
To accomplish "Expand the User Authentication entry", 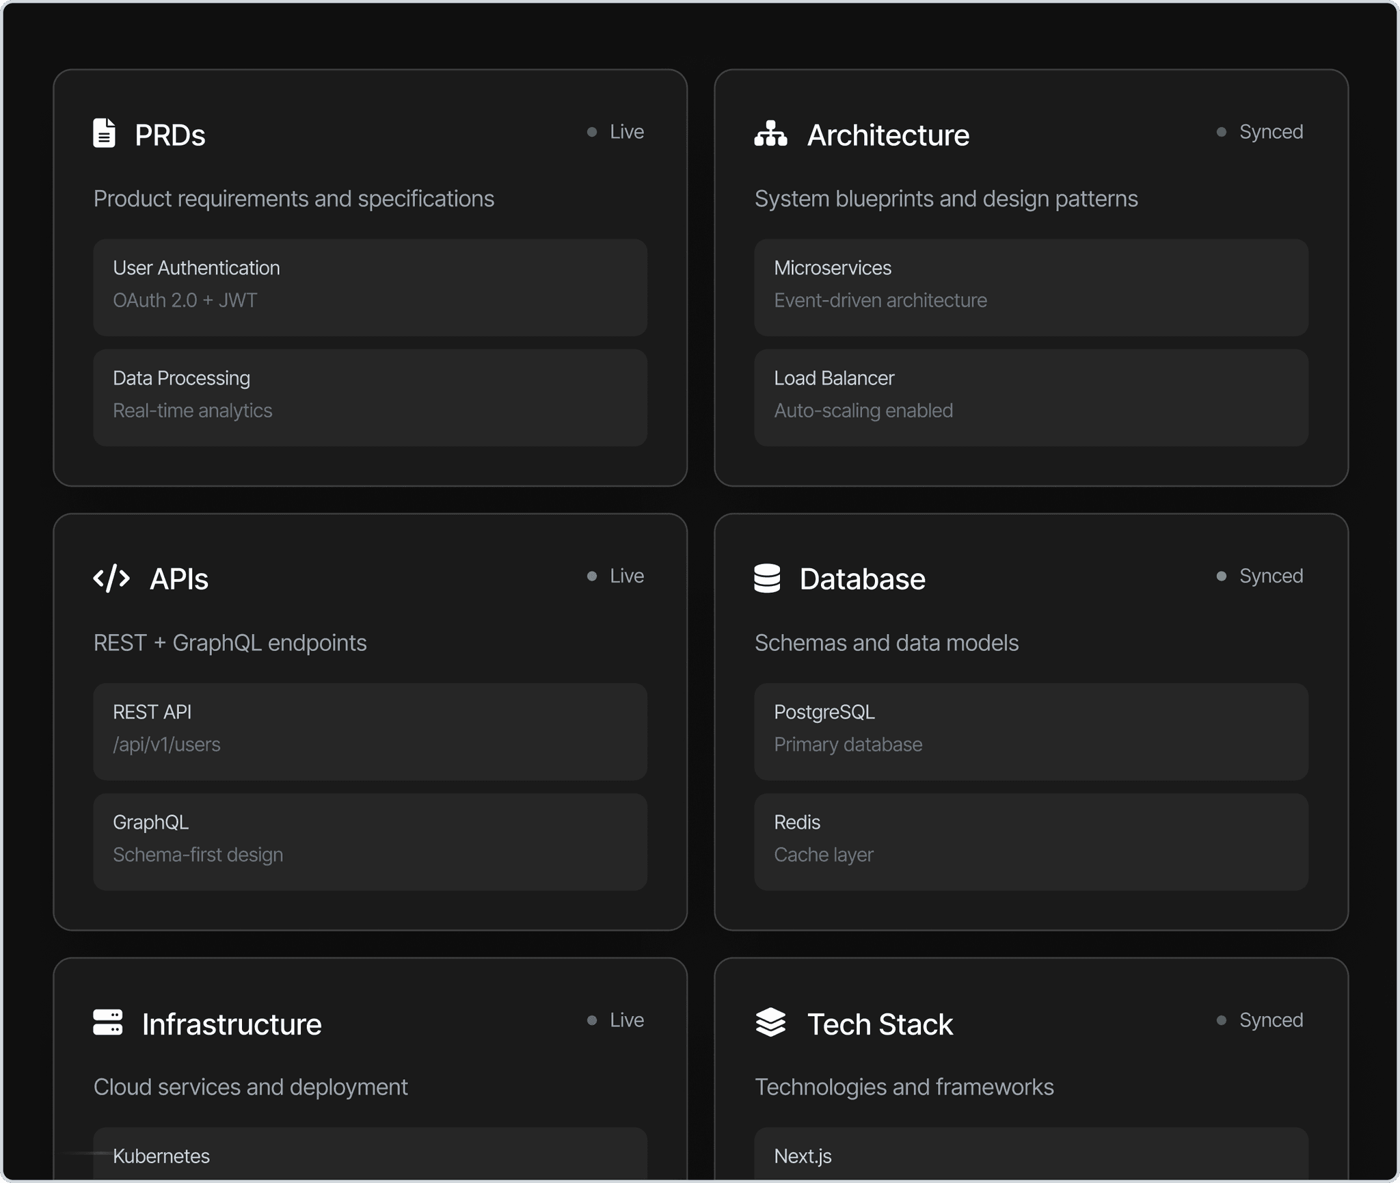I will pos(370,287).
